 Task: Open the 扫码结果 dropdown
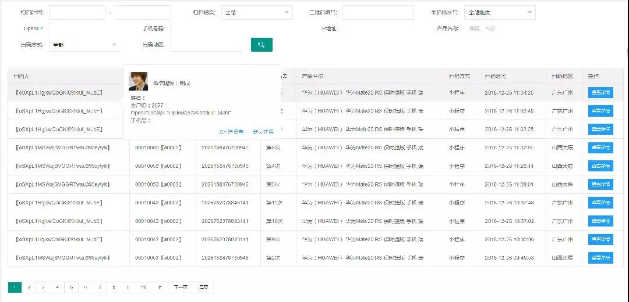click(x=257, y=12)
